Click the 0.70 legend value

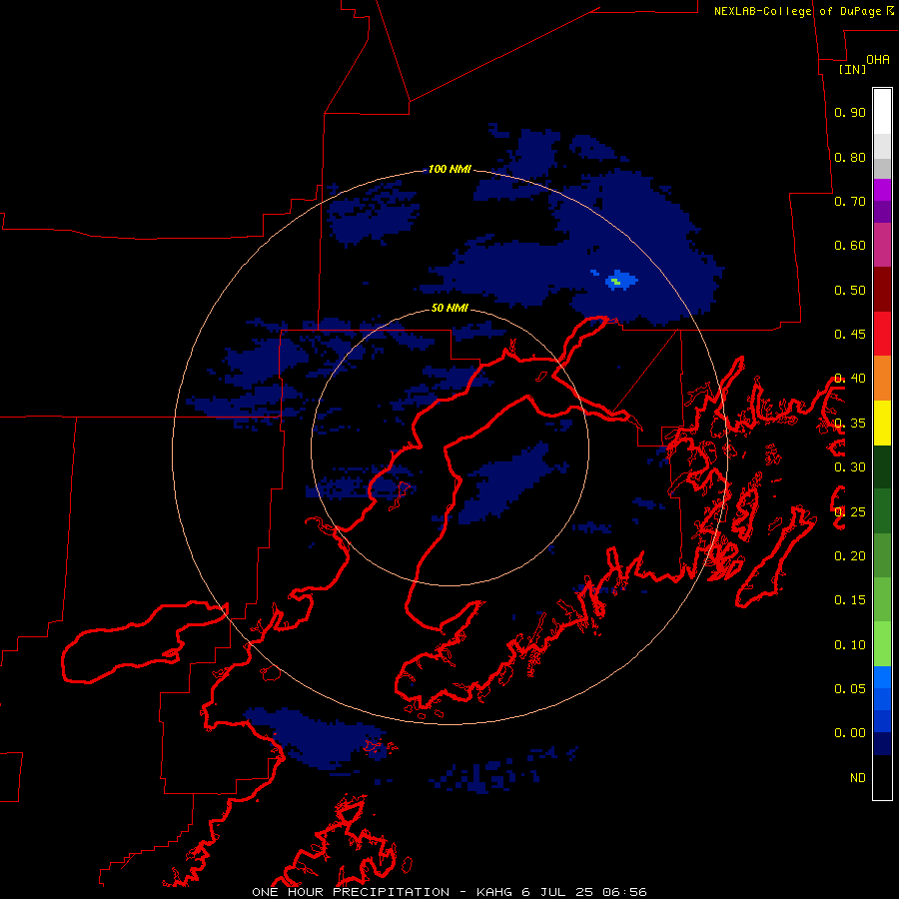850,201
